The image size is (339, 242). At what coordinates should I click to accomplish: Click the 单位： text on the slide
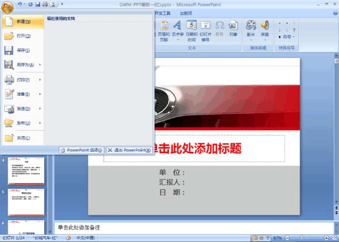(x=172, y=172)
